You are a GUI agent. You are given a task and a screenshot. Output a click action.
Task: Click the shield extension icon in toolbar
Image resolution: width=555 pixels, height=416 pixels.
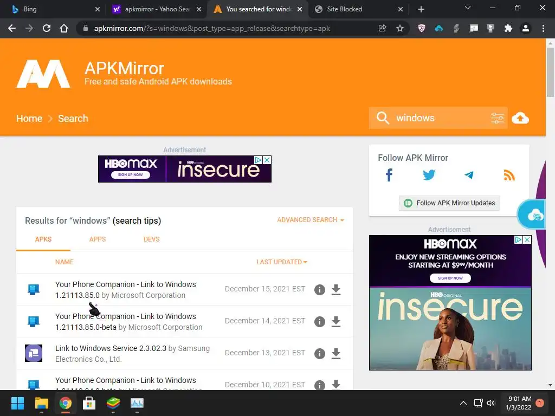[421, 28]
